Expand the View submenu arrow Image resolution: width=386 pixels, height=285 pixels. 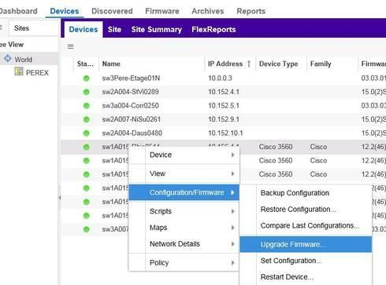click(x=232, y=174)
